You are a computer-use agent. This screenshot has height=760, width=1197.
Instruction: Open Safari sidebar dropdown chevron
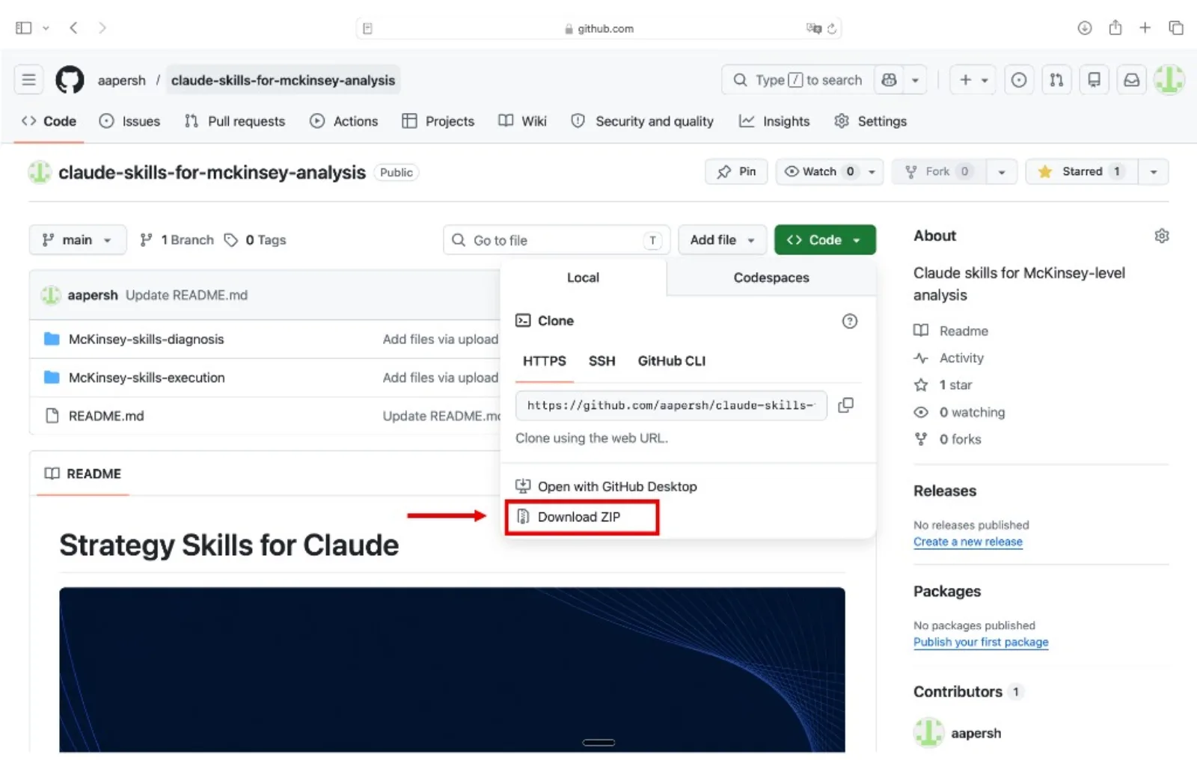pos(46,28)
